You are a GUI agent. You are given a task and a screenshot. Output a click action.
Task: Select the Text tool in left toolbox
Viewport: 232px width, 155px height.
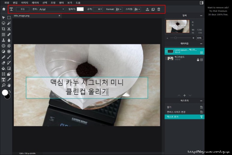pos(3,80)
